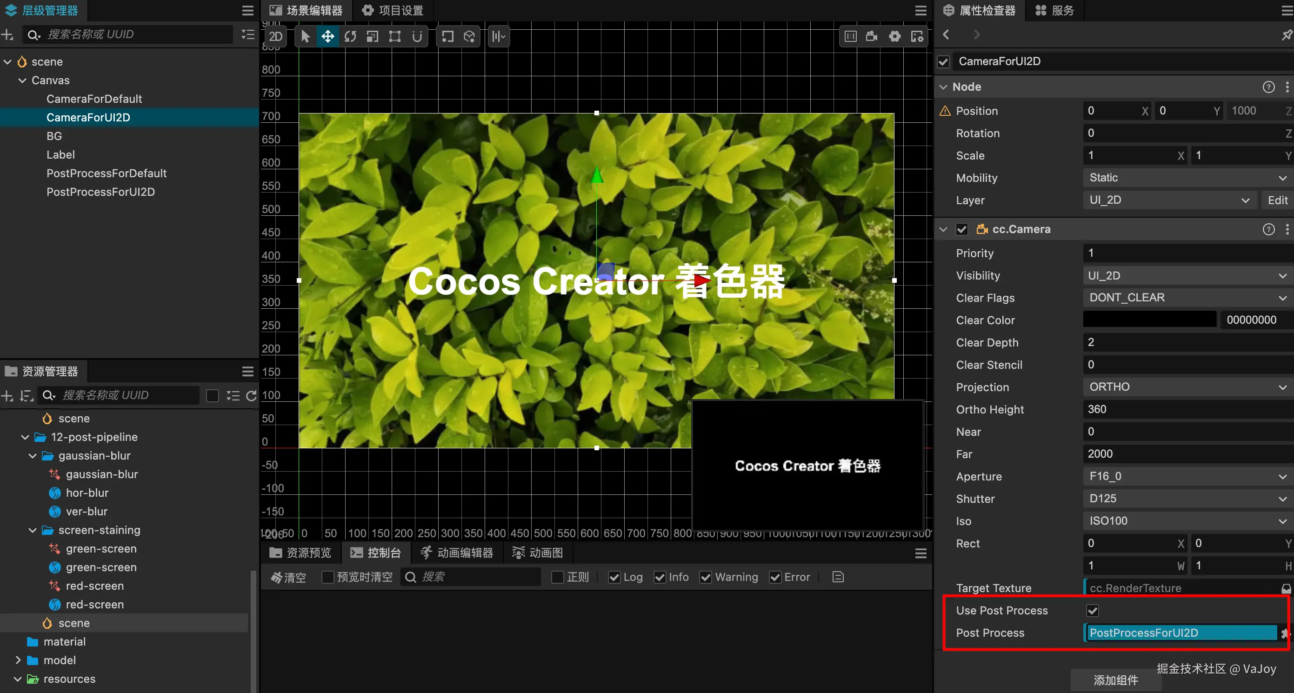
Task: Go back in inspector history
Action: click(947, 34)
